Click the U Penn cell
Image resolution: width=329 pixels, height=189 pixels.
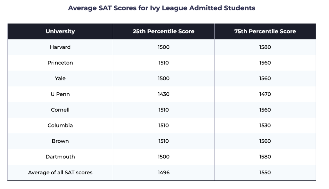click(60, 94)
